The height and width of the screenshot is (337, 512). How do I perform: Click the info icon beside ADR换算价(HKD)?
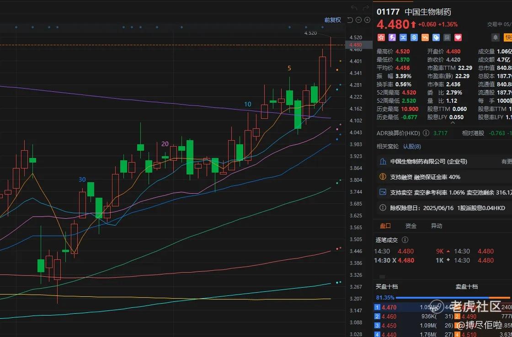[x=426, y=133]
